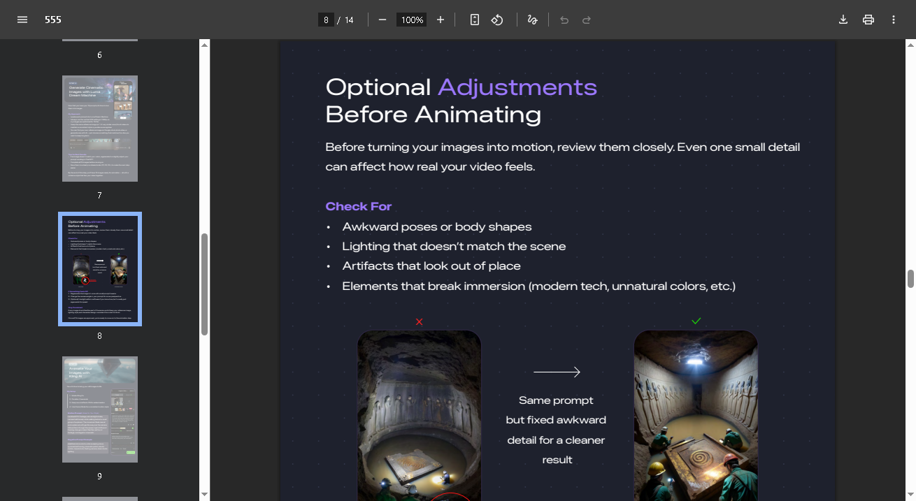
Task: Print the document
Action: pos(868,20)
